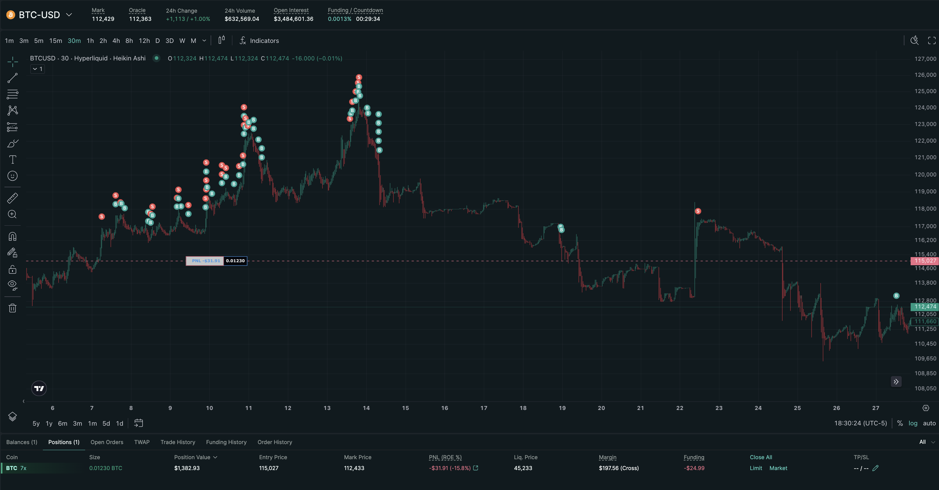Screen dimensions: 939x490
Task: Enter fullscreen chart mode
Action: [x=932, y=40]
